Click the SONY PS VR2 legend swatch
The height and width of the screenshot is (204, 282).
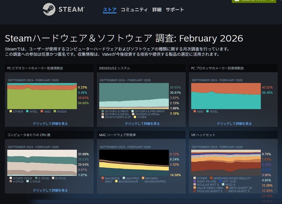(x=195, y=181)
